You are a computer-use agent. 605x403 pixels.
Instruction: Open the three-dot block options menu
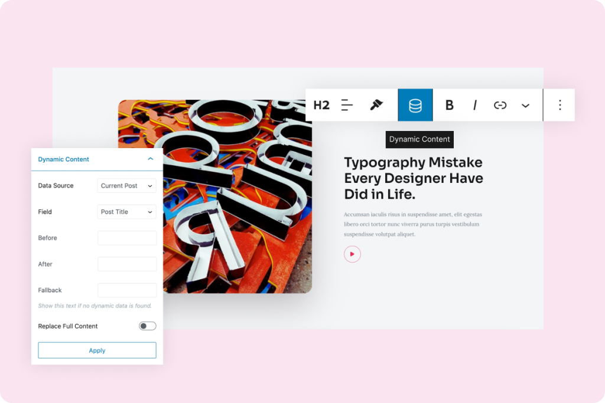pyautogui.click(x=559, y=105)
